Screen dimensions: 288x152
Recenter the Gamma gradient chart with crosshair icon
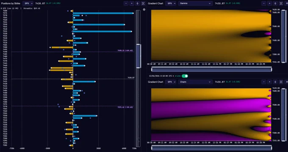click(x=275, y=3)
